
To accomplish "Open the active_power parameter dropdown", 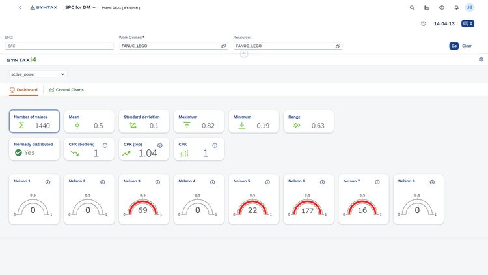I will tap(38, 74).
